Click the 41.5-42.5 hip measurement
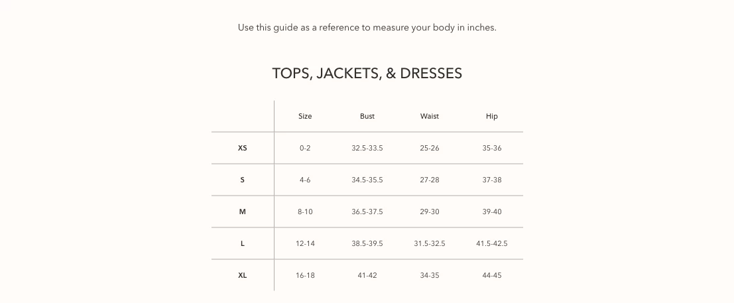The height and width of the screenshot is (303, 734). (x=492, y=243)
